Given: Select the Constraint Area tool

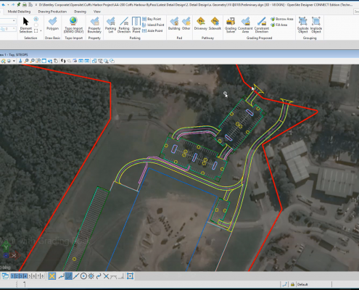Looking at the screenshot, I should pyautogui.click(x=245, y=25).
